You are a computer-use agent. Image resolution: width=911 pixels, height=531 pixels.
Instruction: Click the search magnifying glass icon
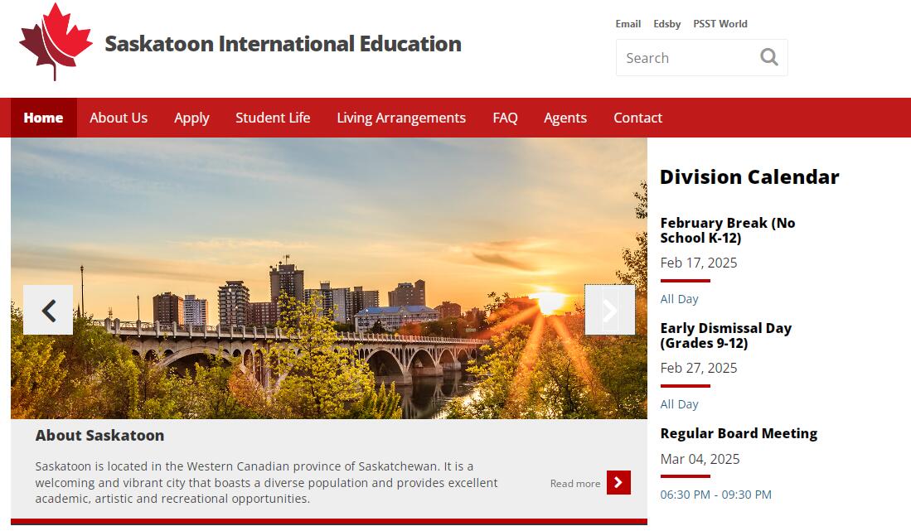tap(768, 57)
